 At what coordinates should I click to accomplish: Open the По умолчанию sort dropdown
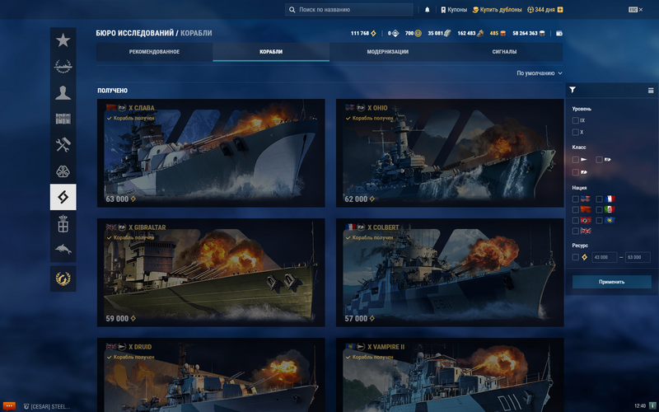[540, 73]
